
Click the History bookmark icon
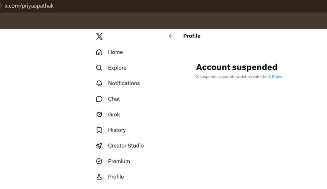coord(99,130)
